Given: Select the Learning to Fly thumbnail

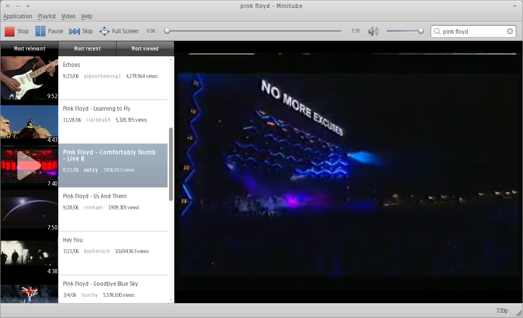Looking at the screenshot, I should (x=29, y=122).
